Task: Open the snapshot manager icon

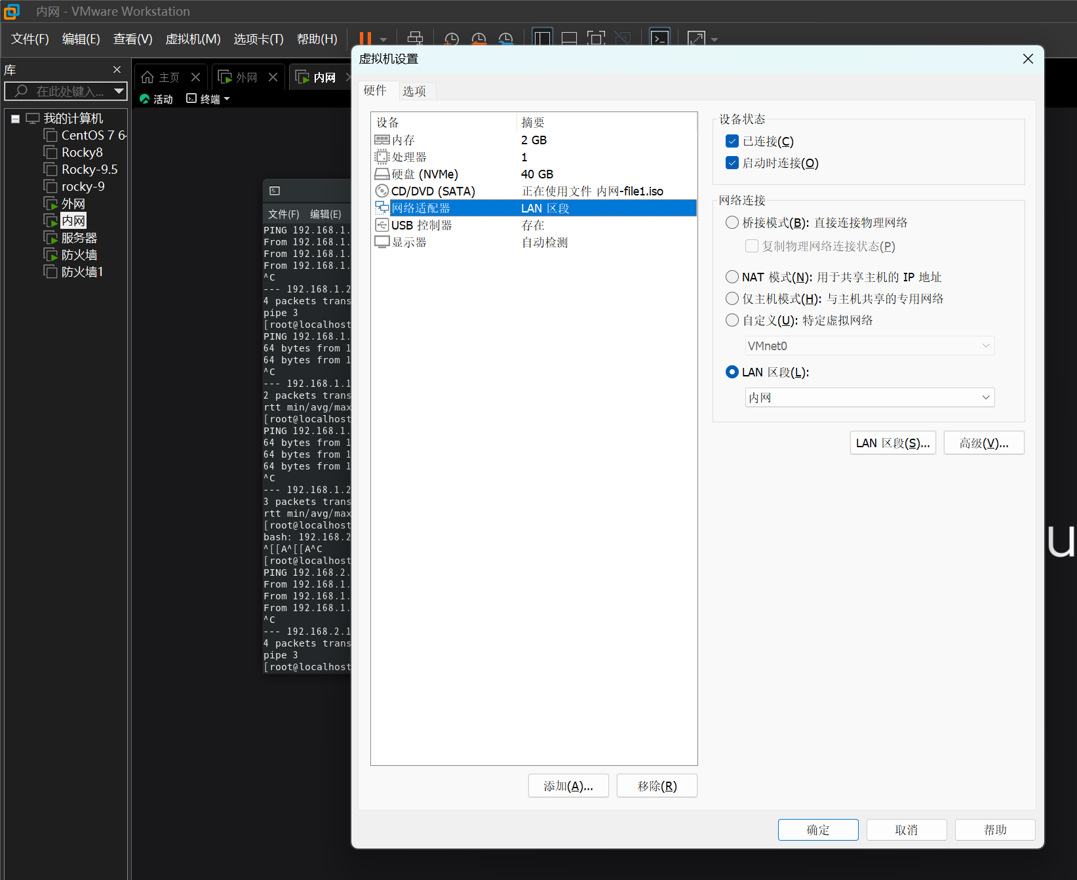Action: (x=505, y=39)
